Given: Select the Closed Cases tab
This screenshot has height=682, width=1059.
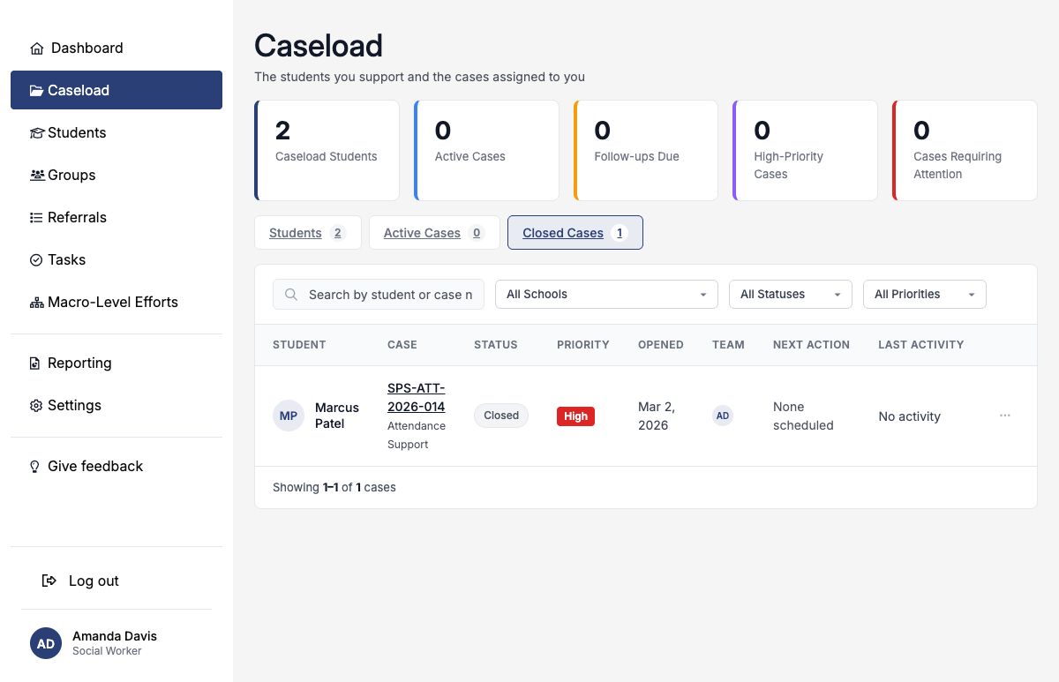Looking at the screenshot, I should tap(575, 233).
